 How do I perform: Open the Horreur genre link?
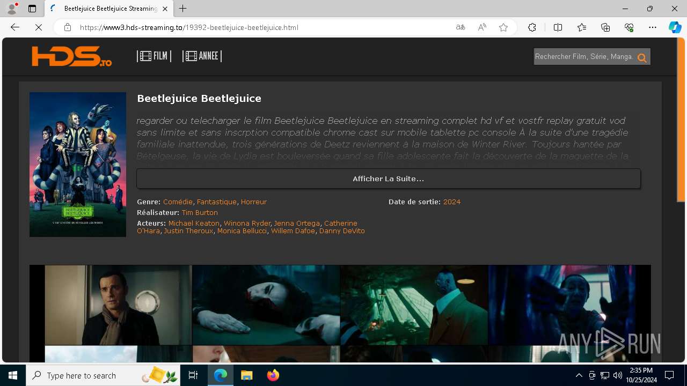pos(253,202)
